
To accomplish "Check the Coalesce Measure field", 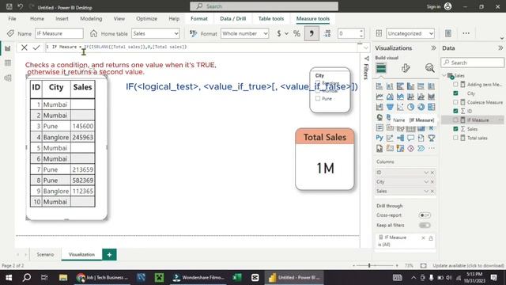I will tap(455, 102).
